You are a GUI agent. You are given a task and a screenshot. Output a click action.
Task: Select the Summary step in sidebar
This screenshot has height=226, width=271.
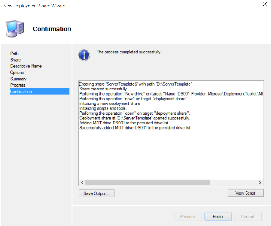pos(18,79)
